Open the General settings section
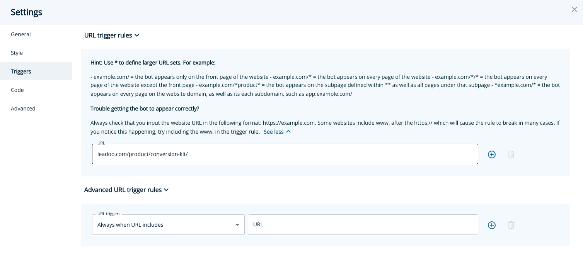583x253 pixels. click(20, 34)
